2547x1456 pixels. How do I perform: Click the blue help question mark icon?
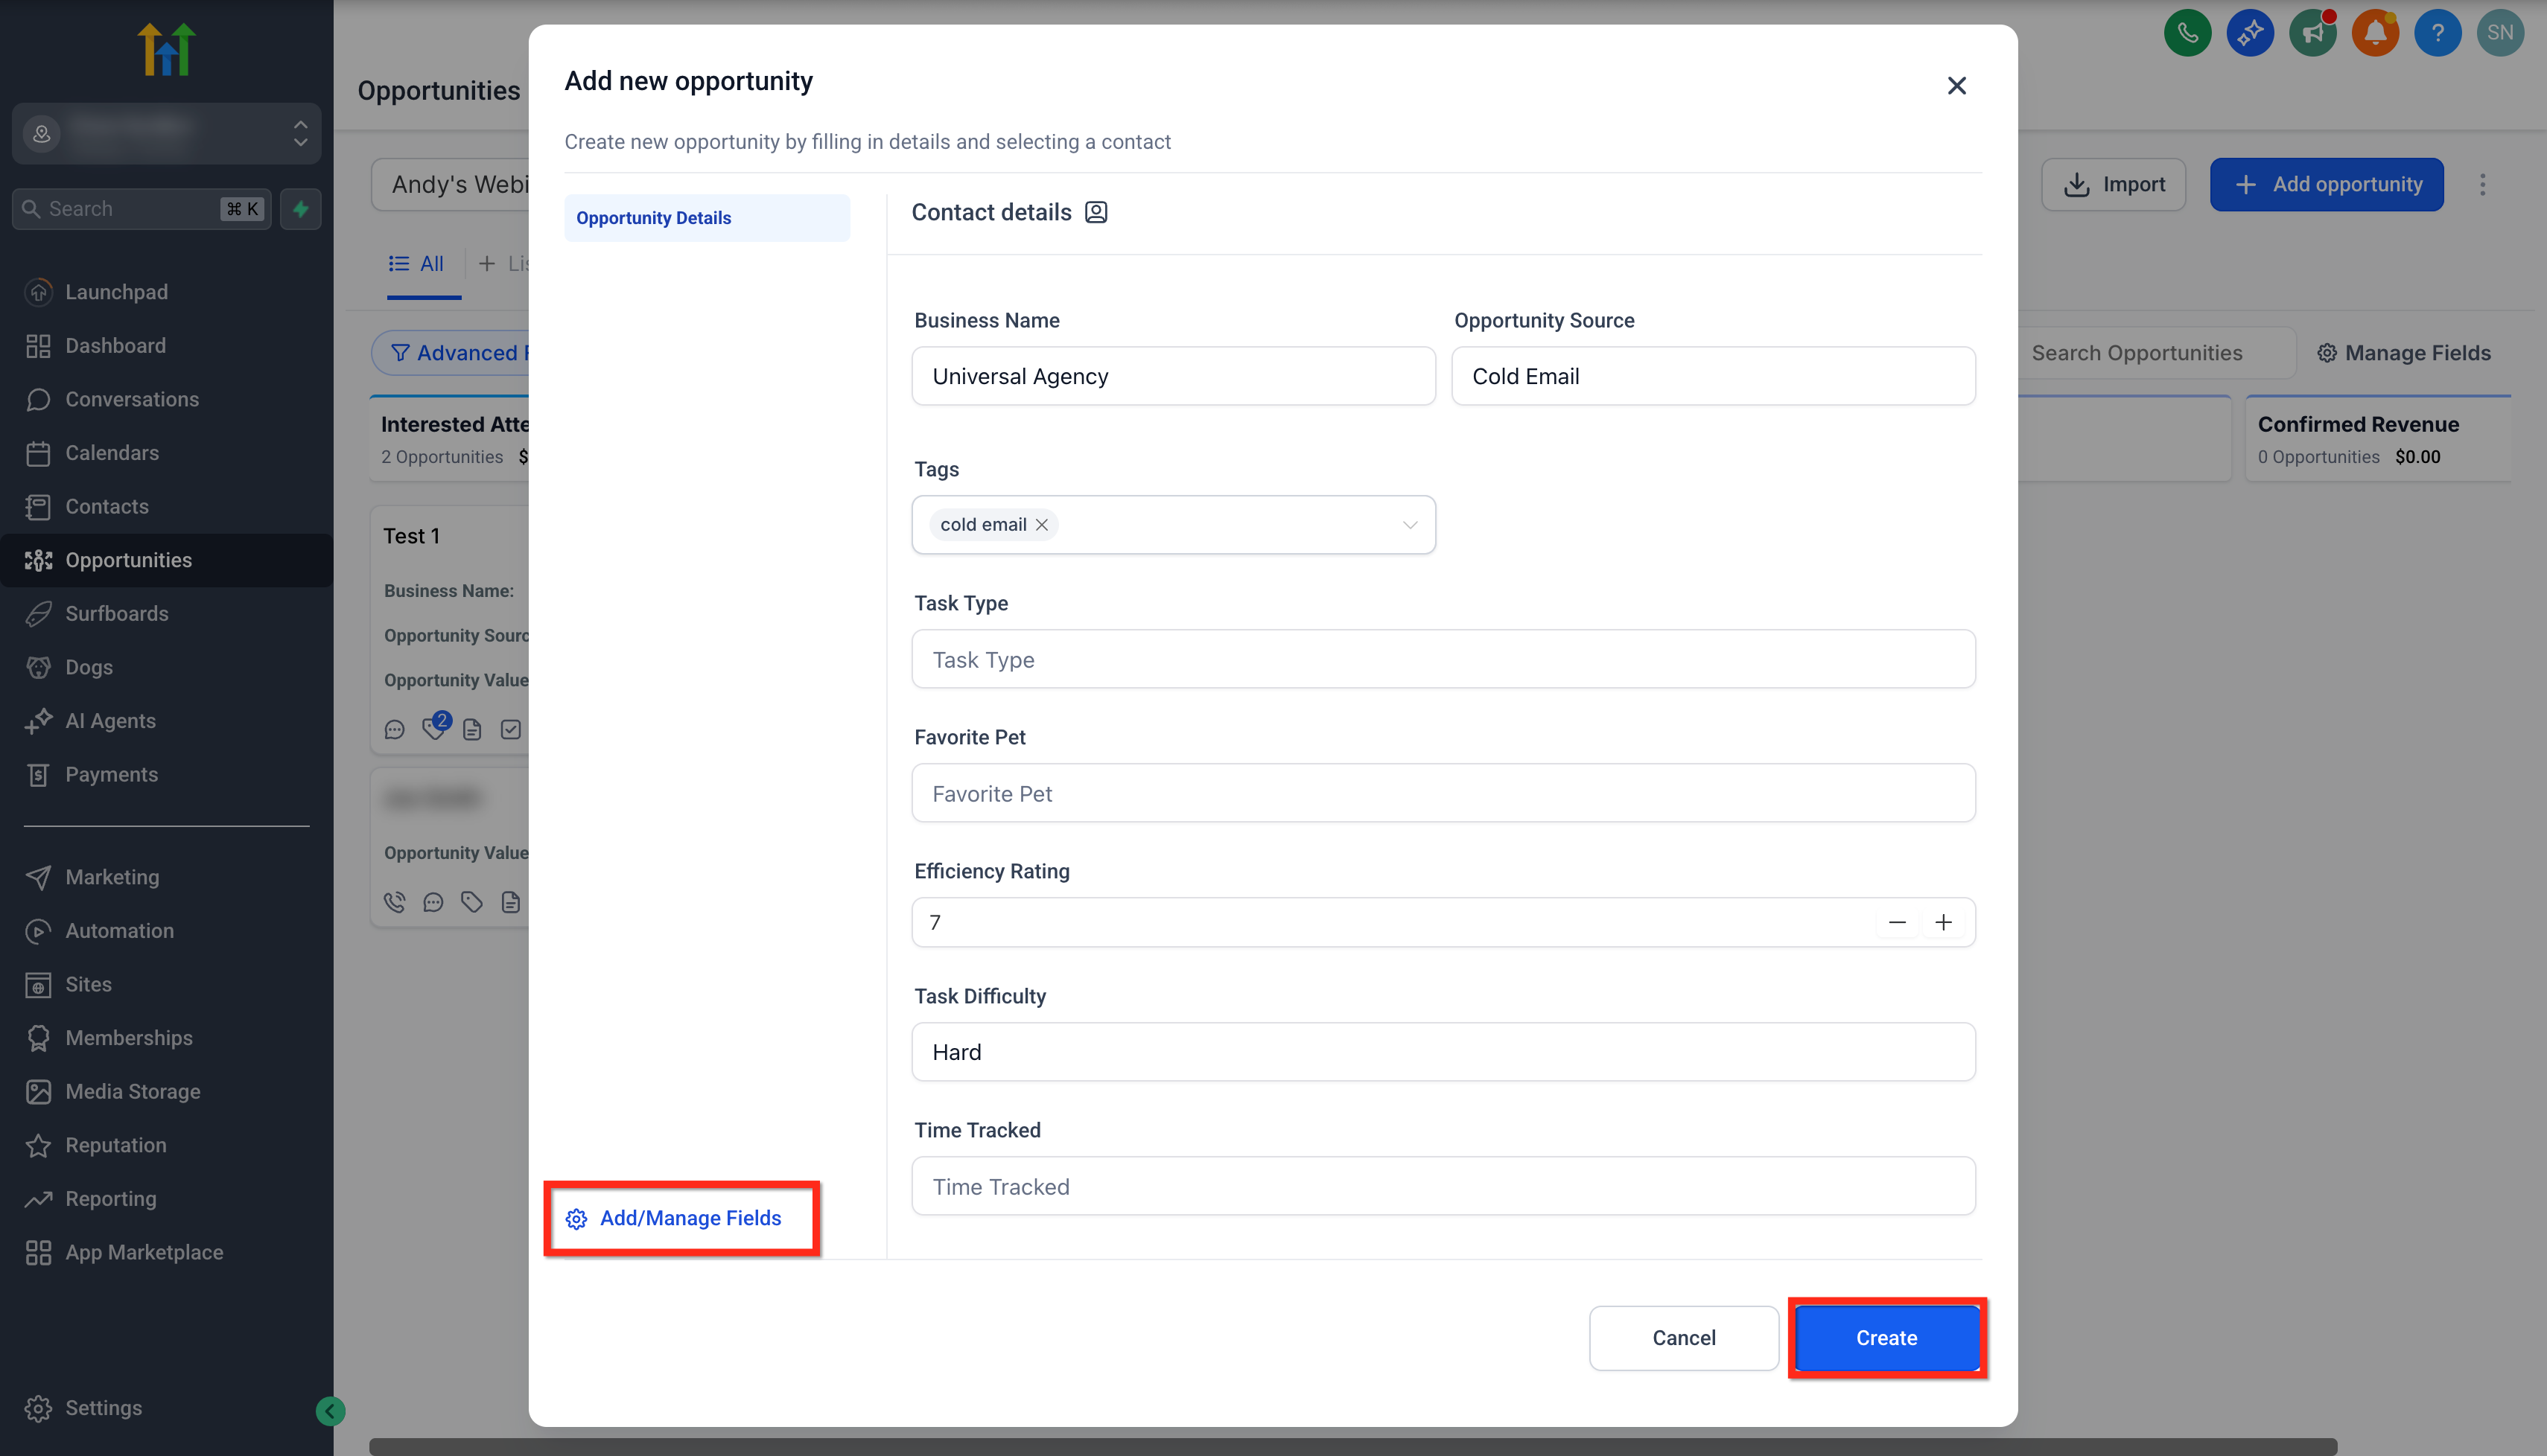pyautogui.click(x=2437, y=33)
